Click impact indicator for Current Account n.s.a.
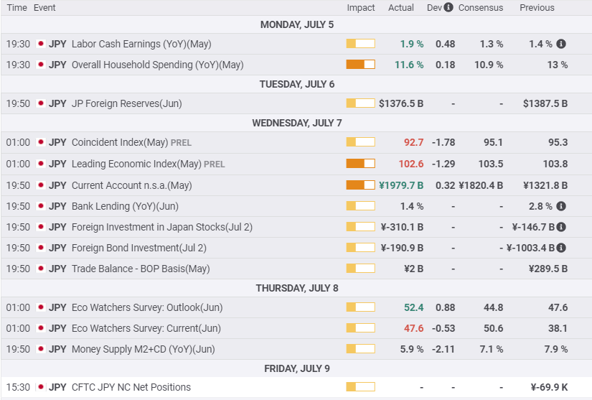The height and width of the screenshot is (400, 592). tap(360, 185)
